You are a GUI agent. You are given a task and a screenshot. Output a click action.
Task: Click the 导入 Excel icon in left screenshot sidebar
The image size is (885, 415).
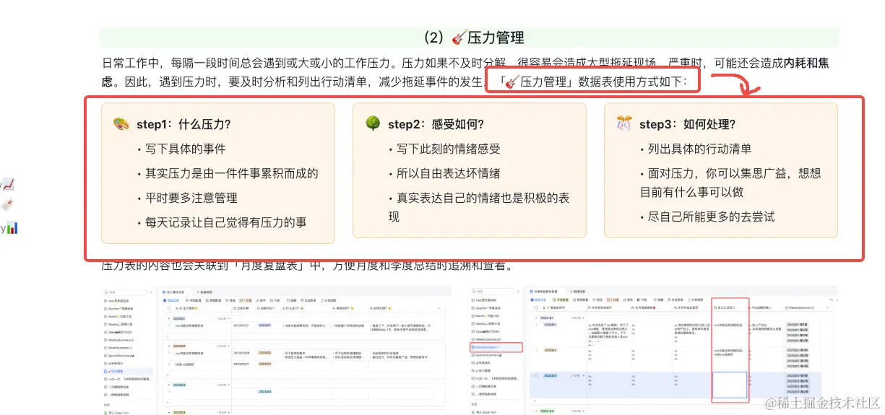[x=105, y=412]
